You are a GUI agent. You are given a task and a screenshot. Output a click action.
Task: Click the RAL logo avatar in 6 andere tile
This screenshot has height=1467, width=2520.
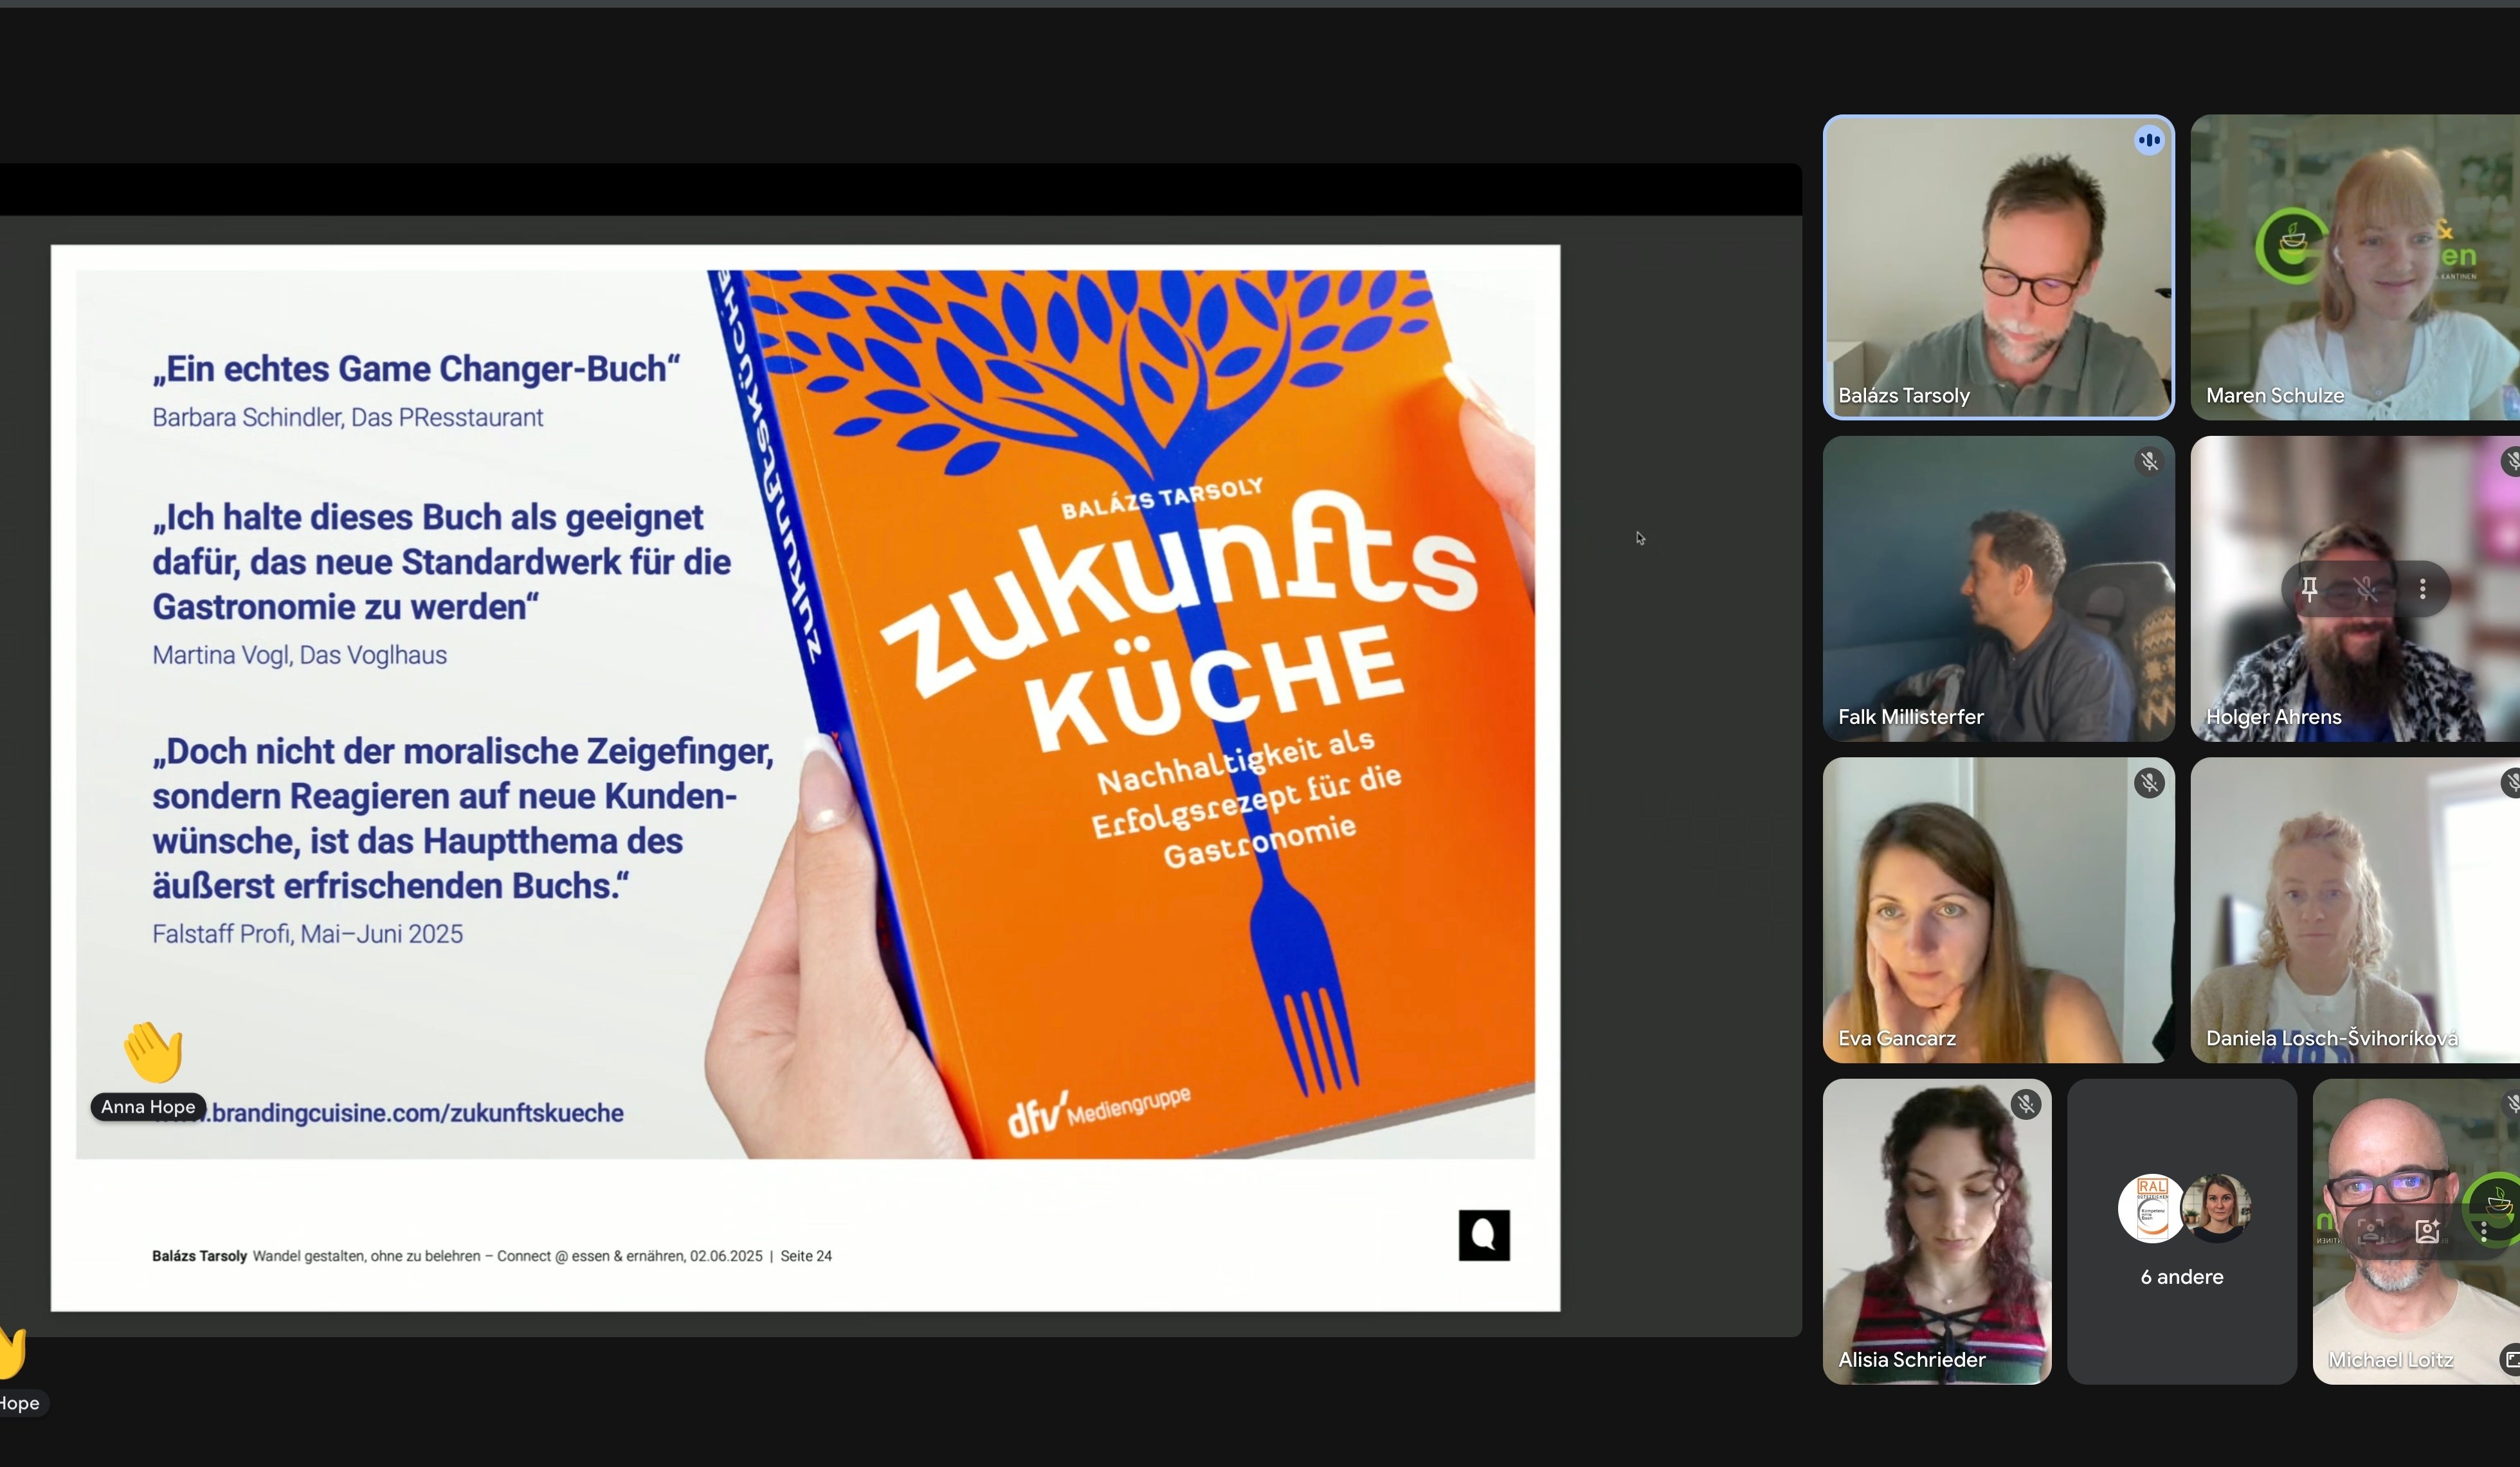point(2151,1208)
